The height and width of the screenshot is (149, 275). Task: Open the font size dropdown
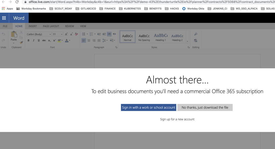pos(61,34)
